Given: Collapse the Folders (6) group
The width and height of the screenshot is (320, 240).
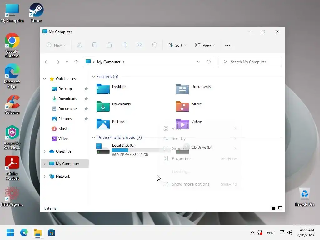Looking at the screenshot, I should pos(93,77).
